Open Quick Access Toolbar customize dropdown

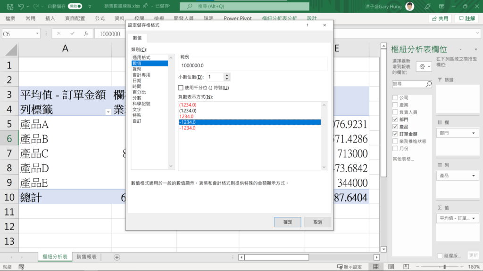90,6
